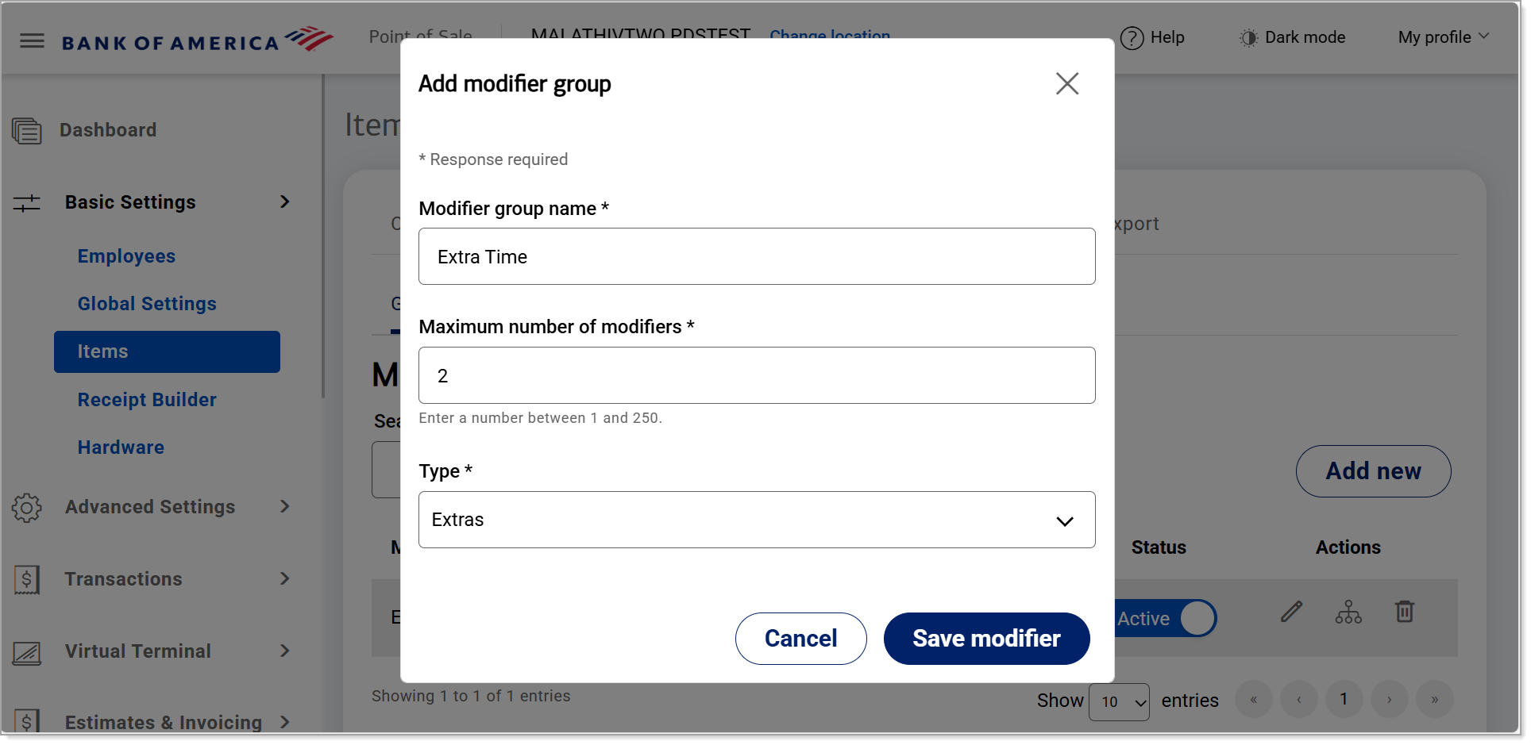Click the Actions column header
The width and height of the screenshot is (1531, 745).
(x=1348, y=547)
